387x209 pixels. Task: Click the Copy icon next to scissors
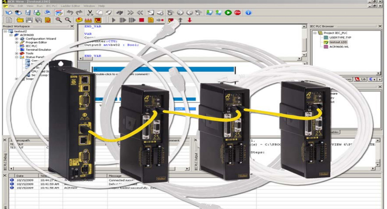tap(99, 12)
